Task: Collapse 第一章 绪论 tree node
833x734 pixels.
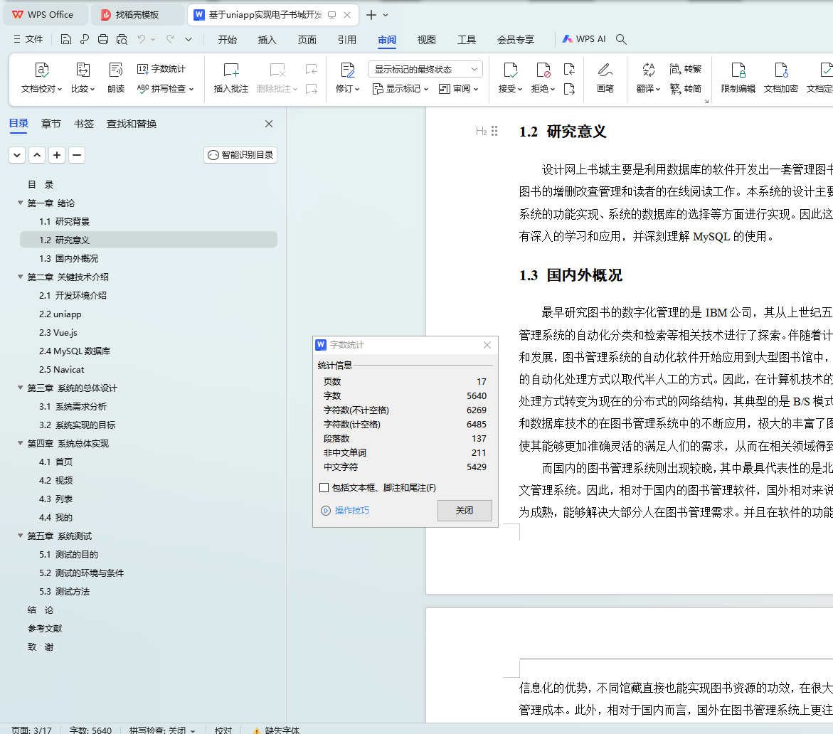Action: click(20, 203)
